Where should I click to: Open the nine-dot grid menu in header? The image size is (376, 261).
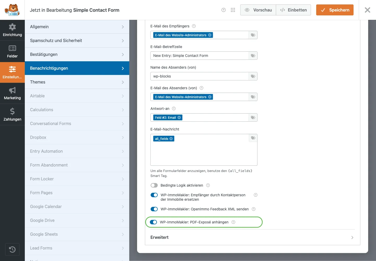click(x=233, y=10)
